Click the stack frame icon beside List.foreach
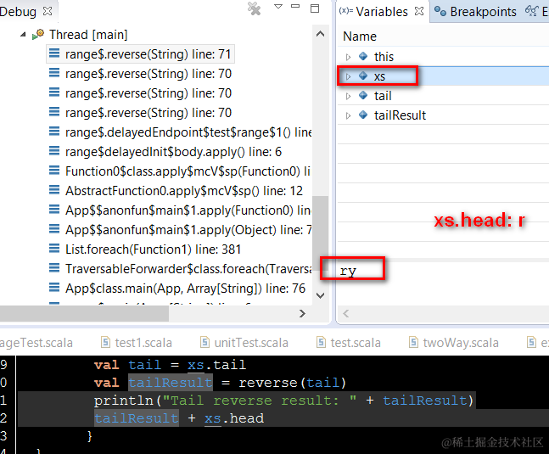Viewport: 549px width, 454px height. click(54, 249)
